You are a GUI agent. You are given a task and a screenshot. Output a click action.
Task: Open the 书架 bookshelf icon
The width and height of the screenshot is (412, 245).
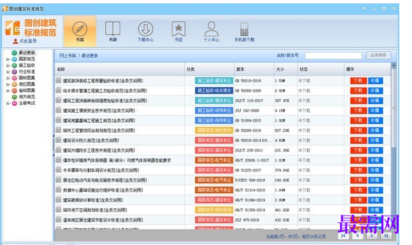[112, 31]
